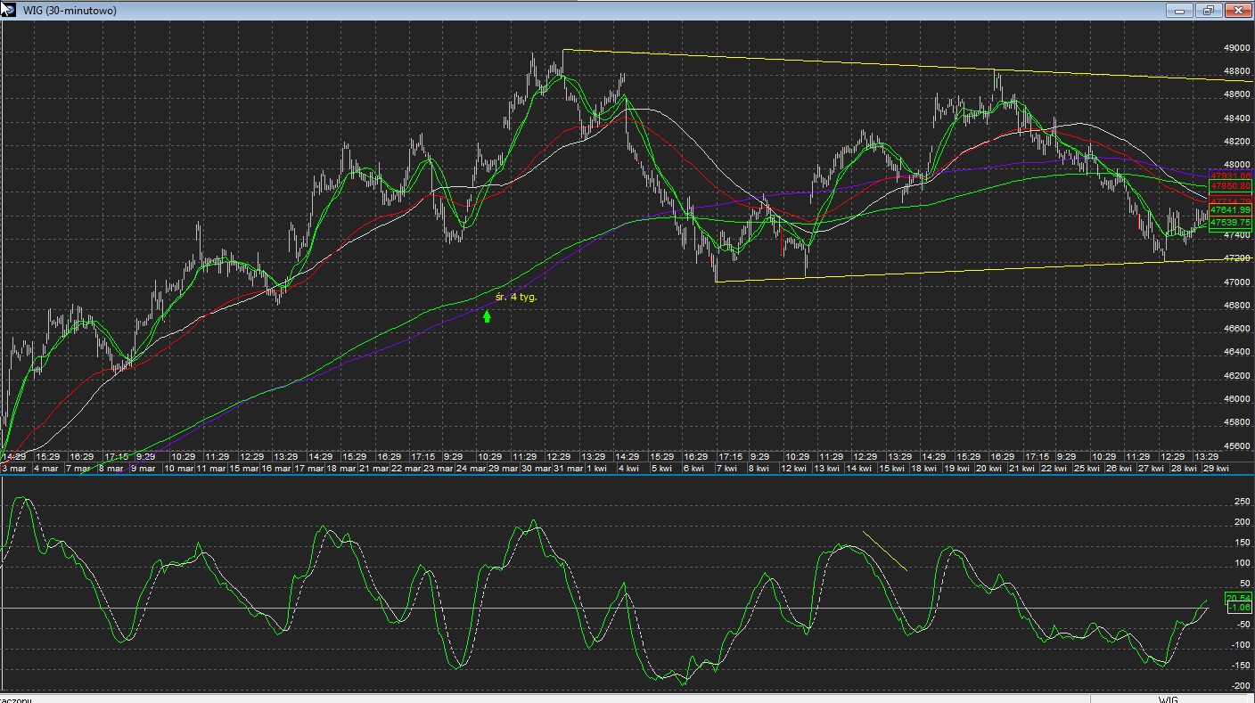The image size is (1255, 703).
Task: Click the purple 47931.06 price label
Action: (1230, 176)
